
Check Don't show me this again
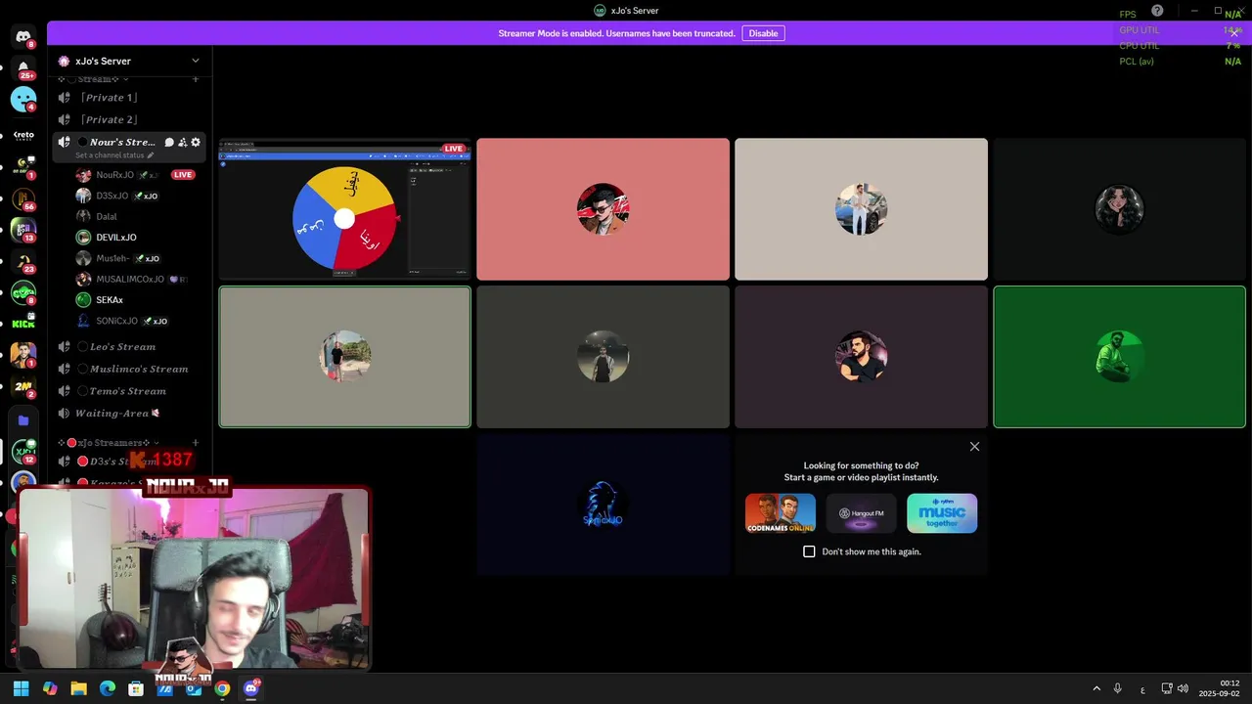click(x=809, y=551)
